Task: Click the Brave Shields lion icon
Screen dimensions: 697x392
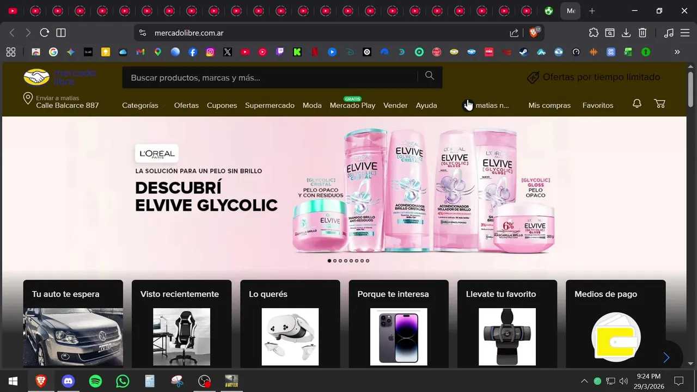Action: [x=534, y=33]
